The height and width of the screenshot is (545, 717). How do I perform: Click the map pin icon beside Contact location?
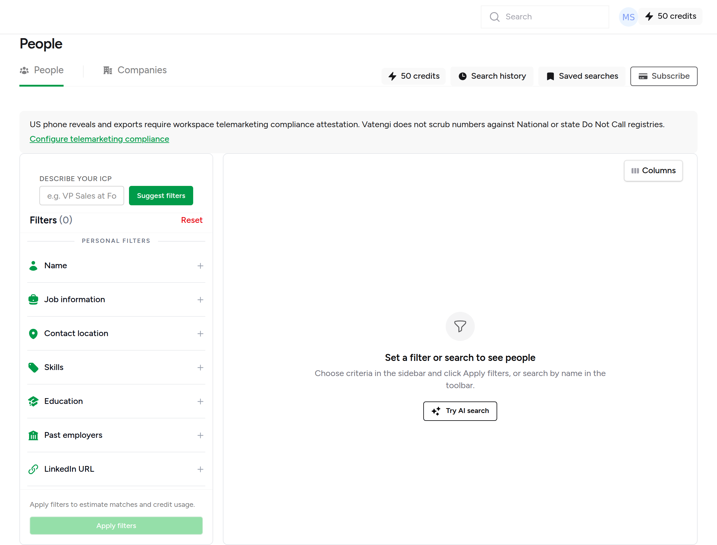[33, 333]
